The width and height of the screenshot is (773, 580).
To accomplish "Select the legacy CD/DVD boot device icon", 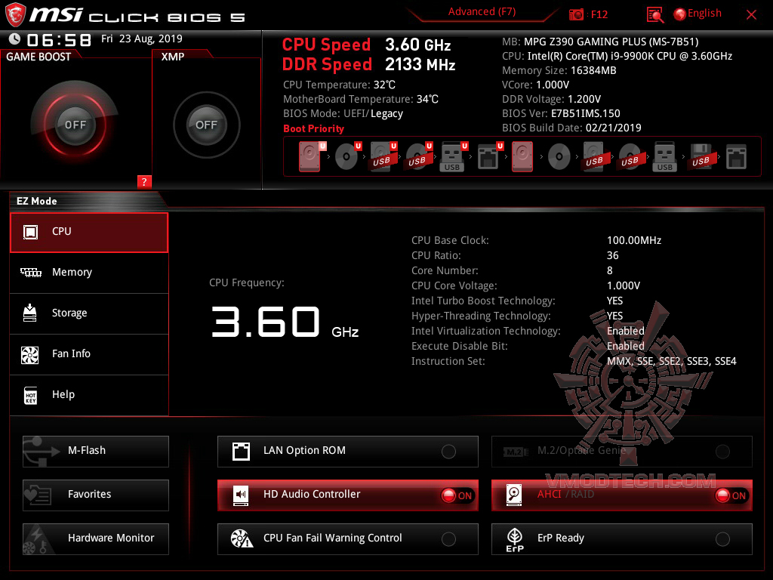I will pyautogui.click(x=559, y=157).
